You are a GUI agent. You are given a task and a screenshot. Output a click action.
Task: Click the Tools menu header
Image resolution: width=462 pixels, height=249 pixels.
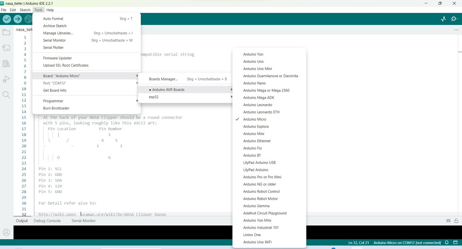(38, 10)
